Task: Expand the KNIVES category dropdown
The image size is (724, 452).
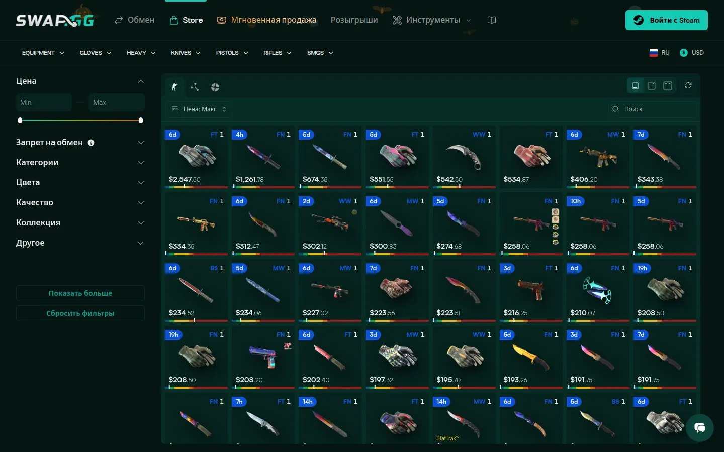Action: point(186,53)
